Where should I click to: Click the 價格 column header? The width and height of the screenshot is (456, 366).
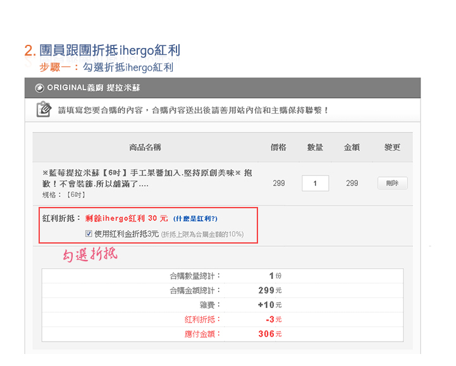coord(278,148)
